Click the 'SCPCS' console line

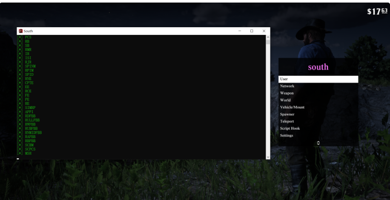[x=26, y=149]
